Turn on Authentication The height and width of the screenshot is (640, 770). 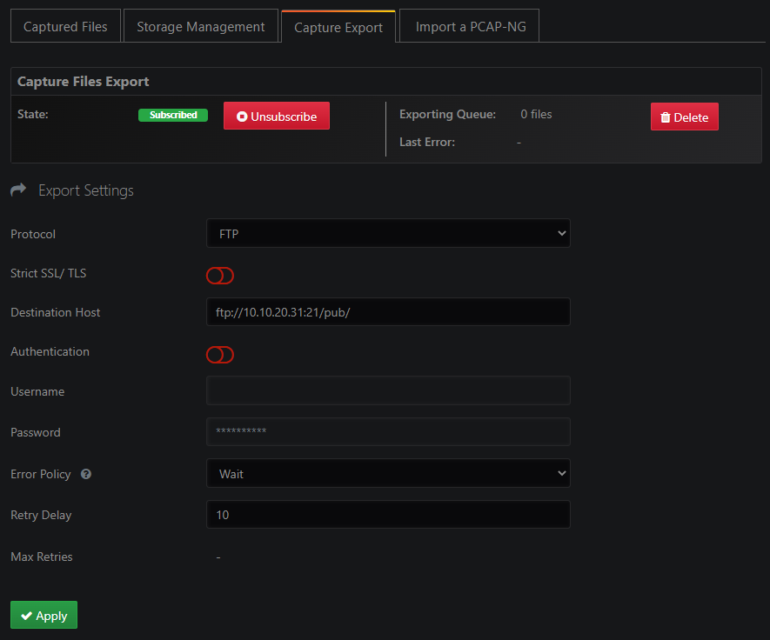(x=219, y=355)
